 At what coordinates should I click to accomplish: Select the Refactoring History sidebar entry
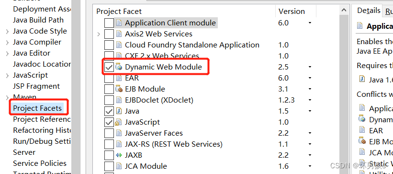(42, 130)
